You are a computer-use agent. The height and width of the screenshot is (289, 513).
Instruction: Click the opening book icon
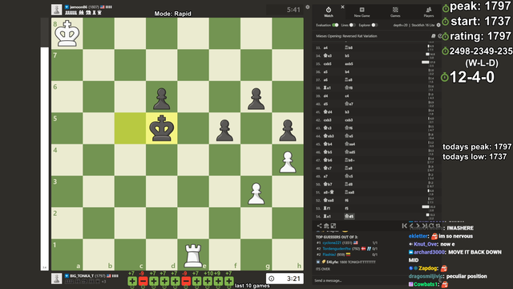point(433,36)
